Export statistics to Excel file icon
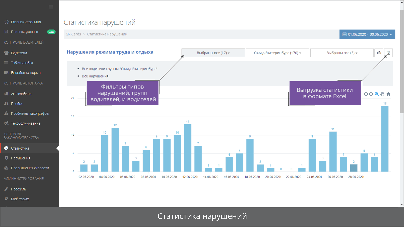The image size is (404, 227). click(x=388, y=53)
